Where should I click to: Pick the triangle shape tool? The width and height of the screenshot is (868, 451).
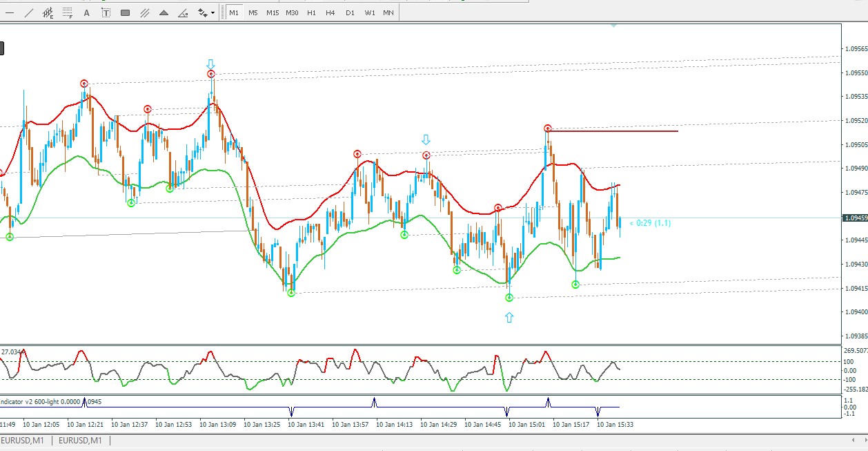pos(164,12)
